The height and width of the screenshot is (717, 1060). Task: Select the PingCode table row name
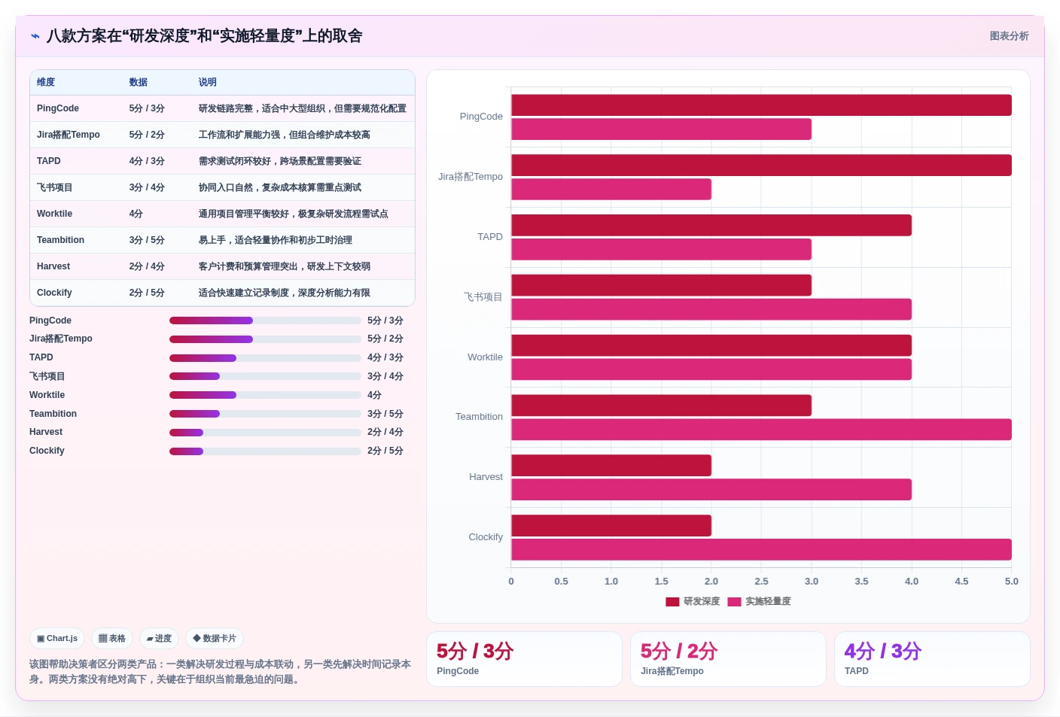pos(58,108)
